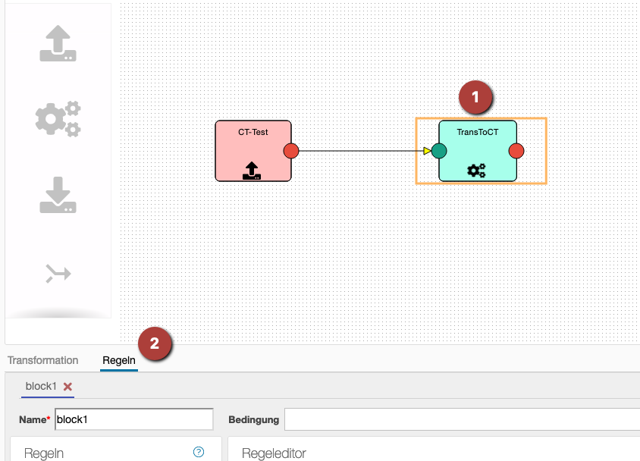Select the CT-Test node by its title
Image resolution: width=640 pixels, height=461 pixels.
tap(253, 132)
